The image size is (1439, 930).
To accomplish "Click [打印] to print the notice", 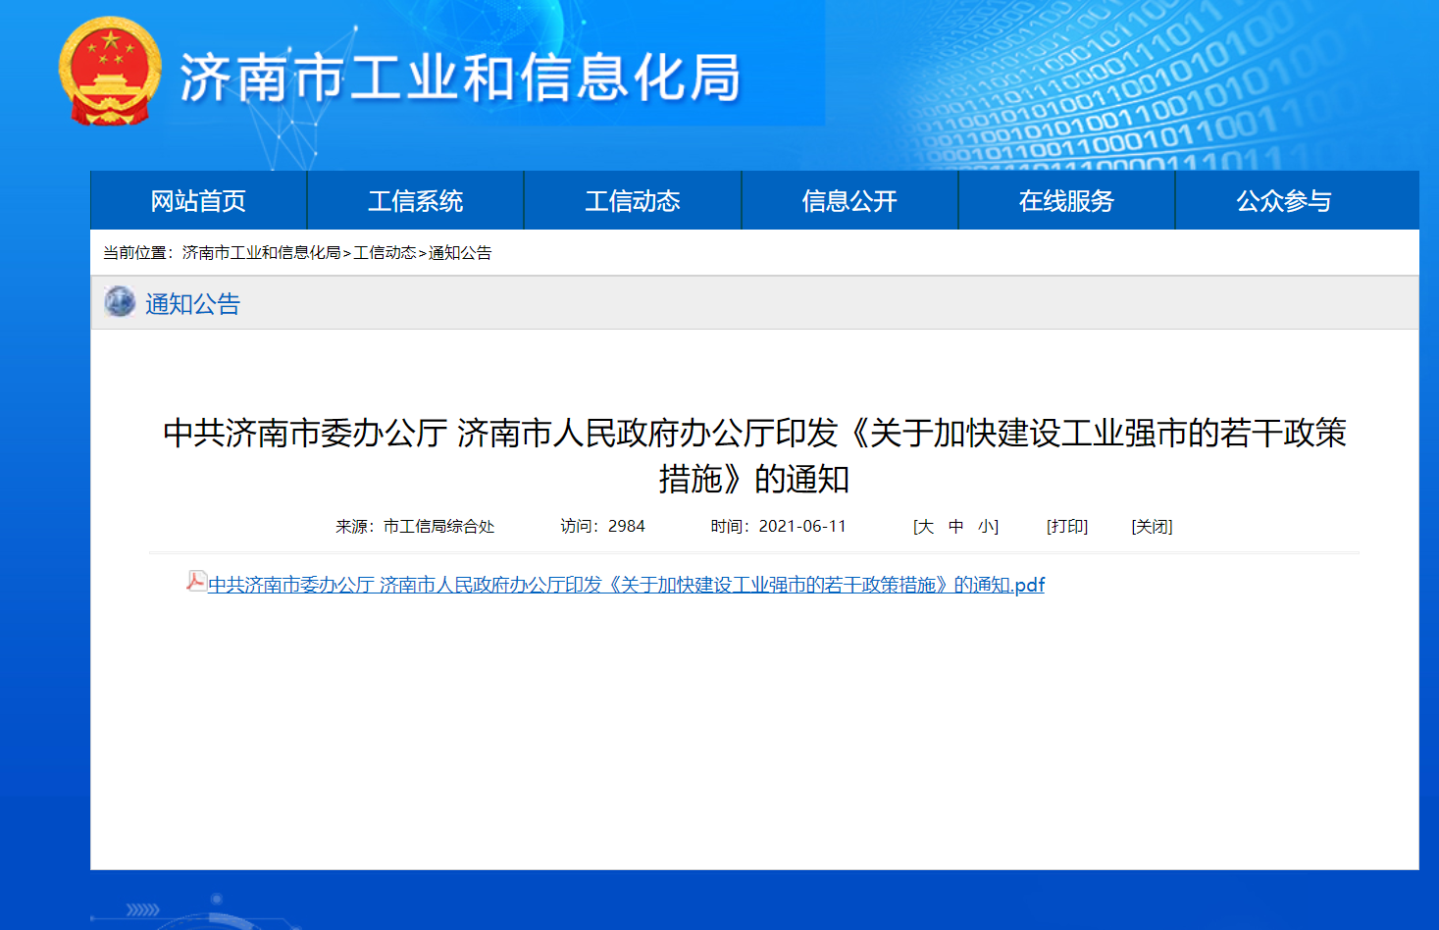I will coord(1067,526).
